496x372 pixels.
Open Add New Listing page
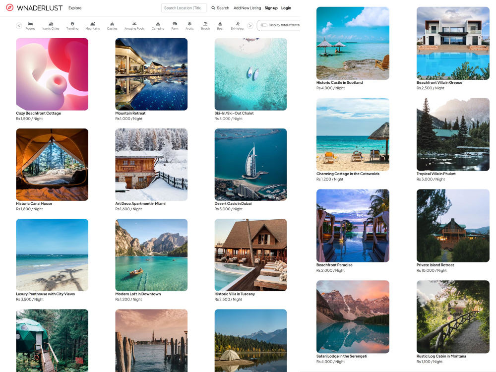pos(248,8)
